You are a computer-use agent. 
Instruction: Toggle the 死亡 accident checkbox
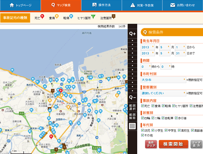(143, 106)
